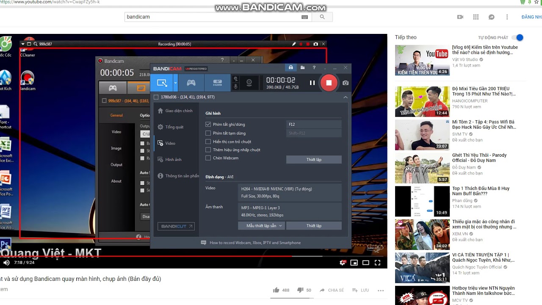Click CCleaner desktop icon in video
This screenshot has width=542, height=305.
(x=28, y=48)
